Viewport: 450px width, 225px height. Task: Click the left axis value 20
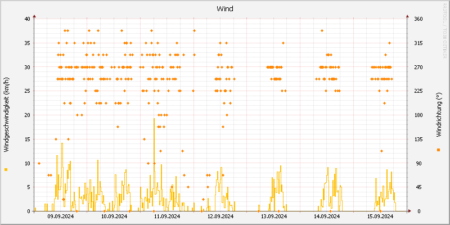(27, 115)
